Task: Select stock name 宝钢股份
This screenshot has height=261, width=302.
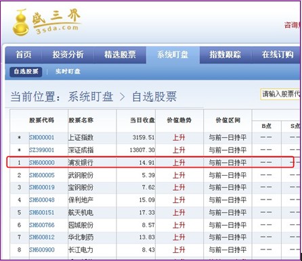Action: 81,187
